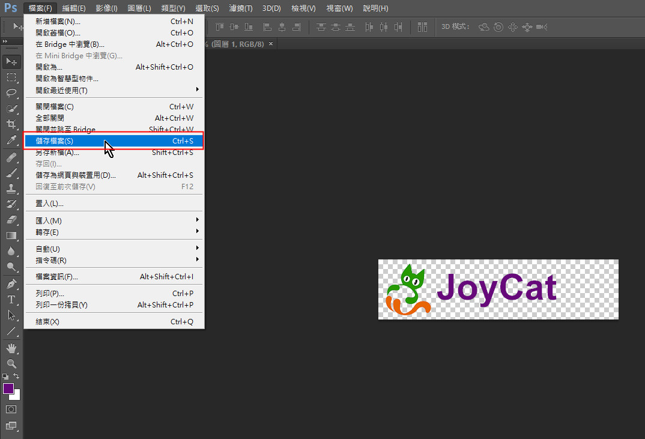Expand the toolbox panel double-arrow
645x439 pixels.
5,41
